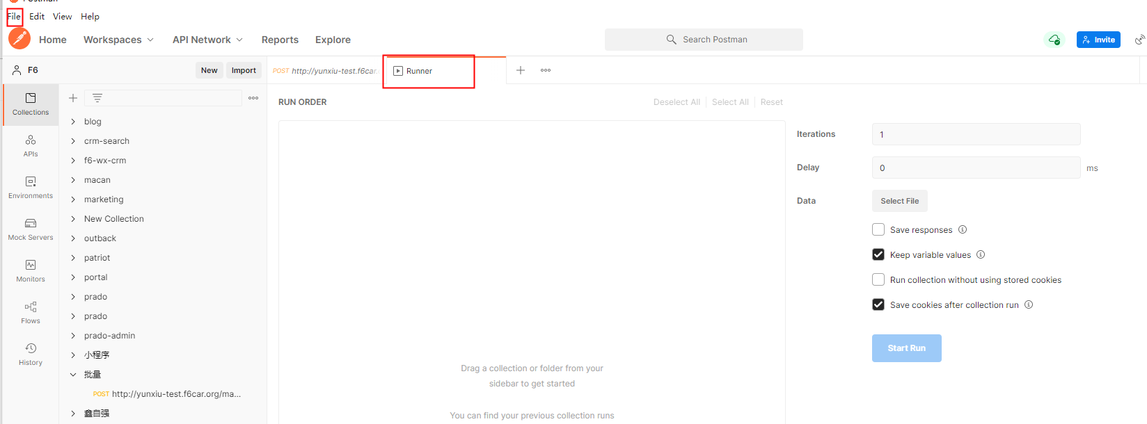
Task: Click Deselect All in run order
Action: pos(677,102)
